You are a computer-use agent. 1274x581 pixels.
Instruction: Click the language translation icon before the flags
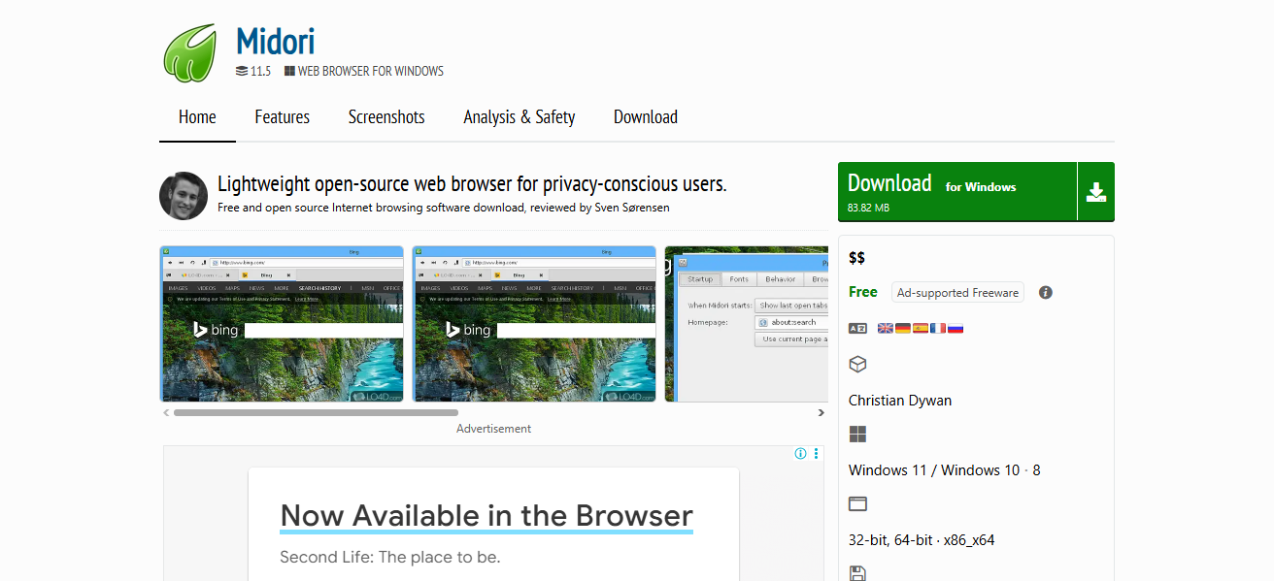click(857, 328)
